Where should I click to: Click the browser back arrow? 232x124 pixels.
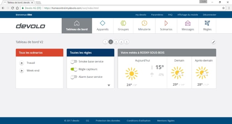(3, 8)
